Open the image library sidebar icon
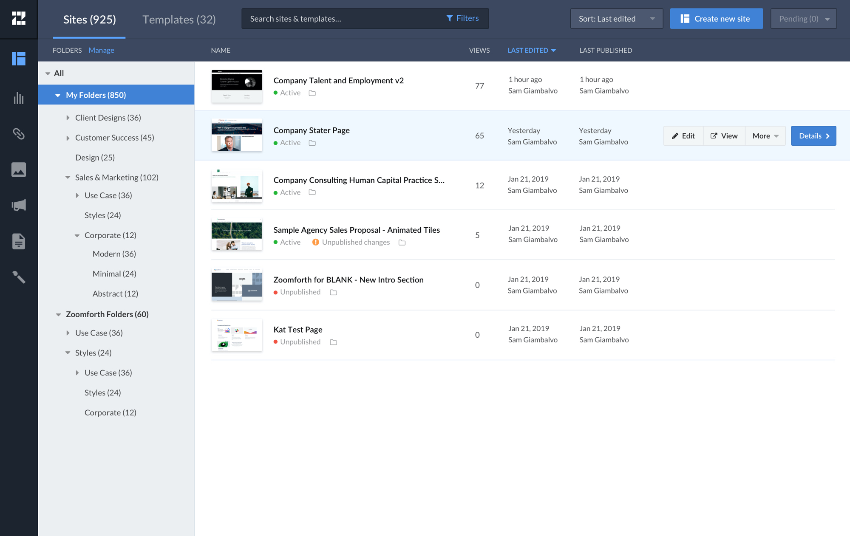The image size is (850, 536). 18,170
